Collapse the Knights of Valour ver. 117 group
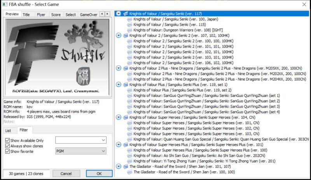 (x=119, y=14)
